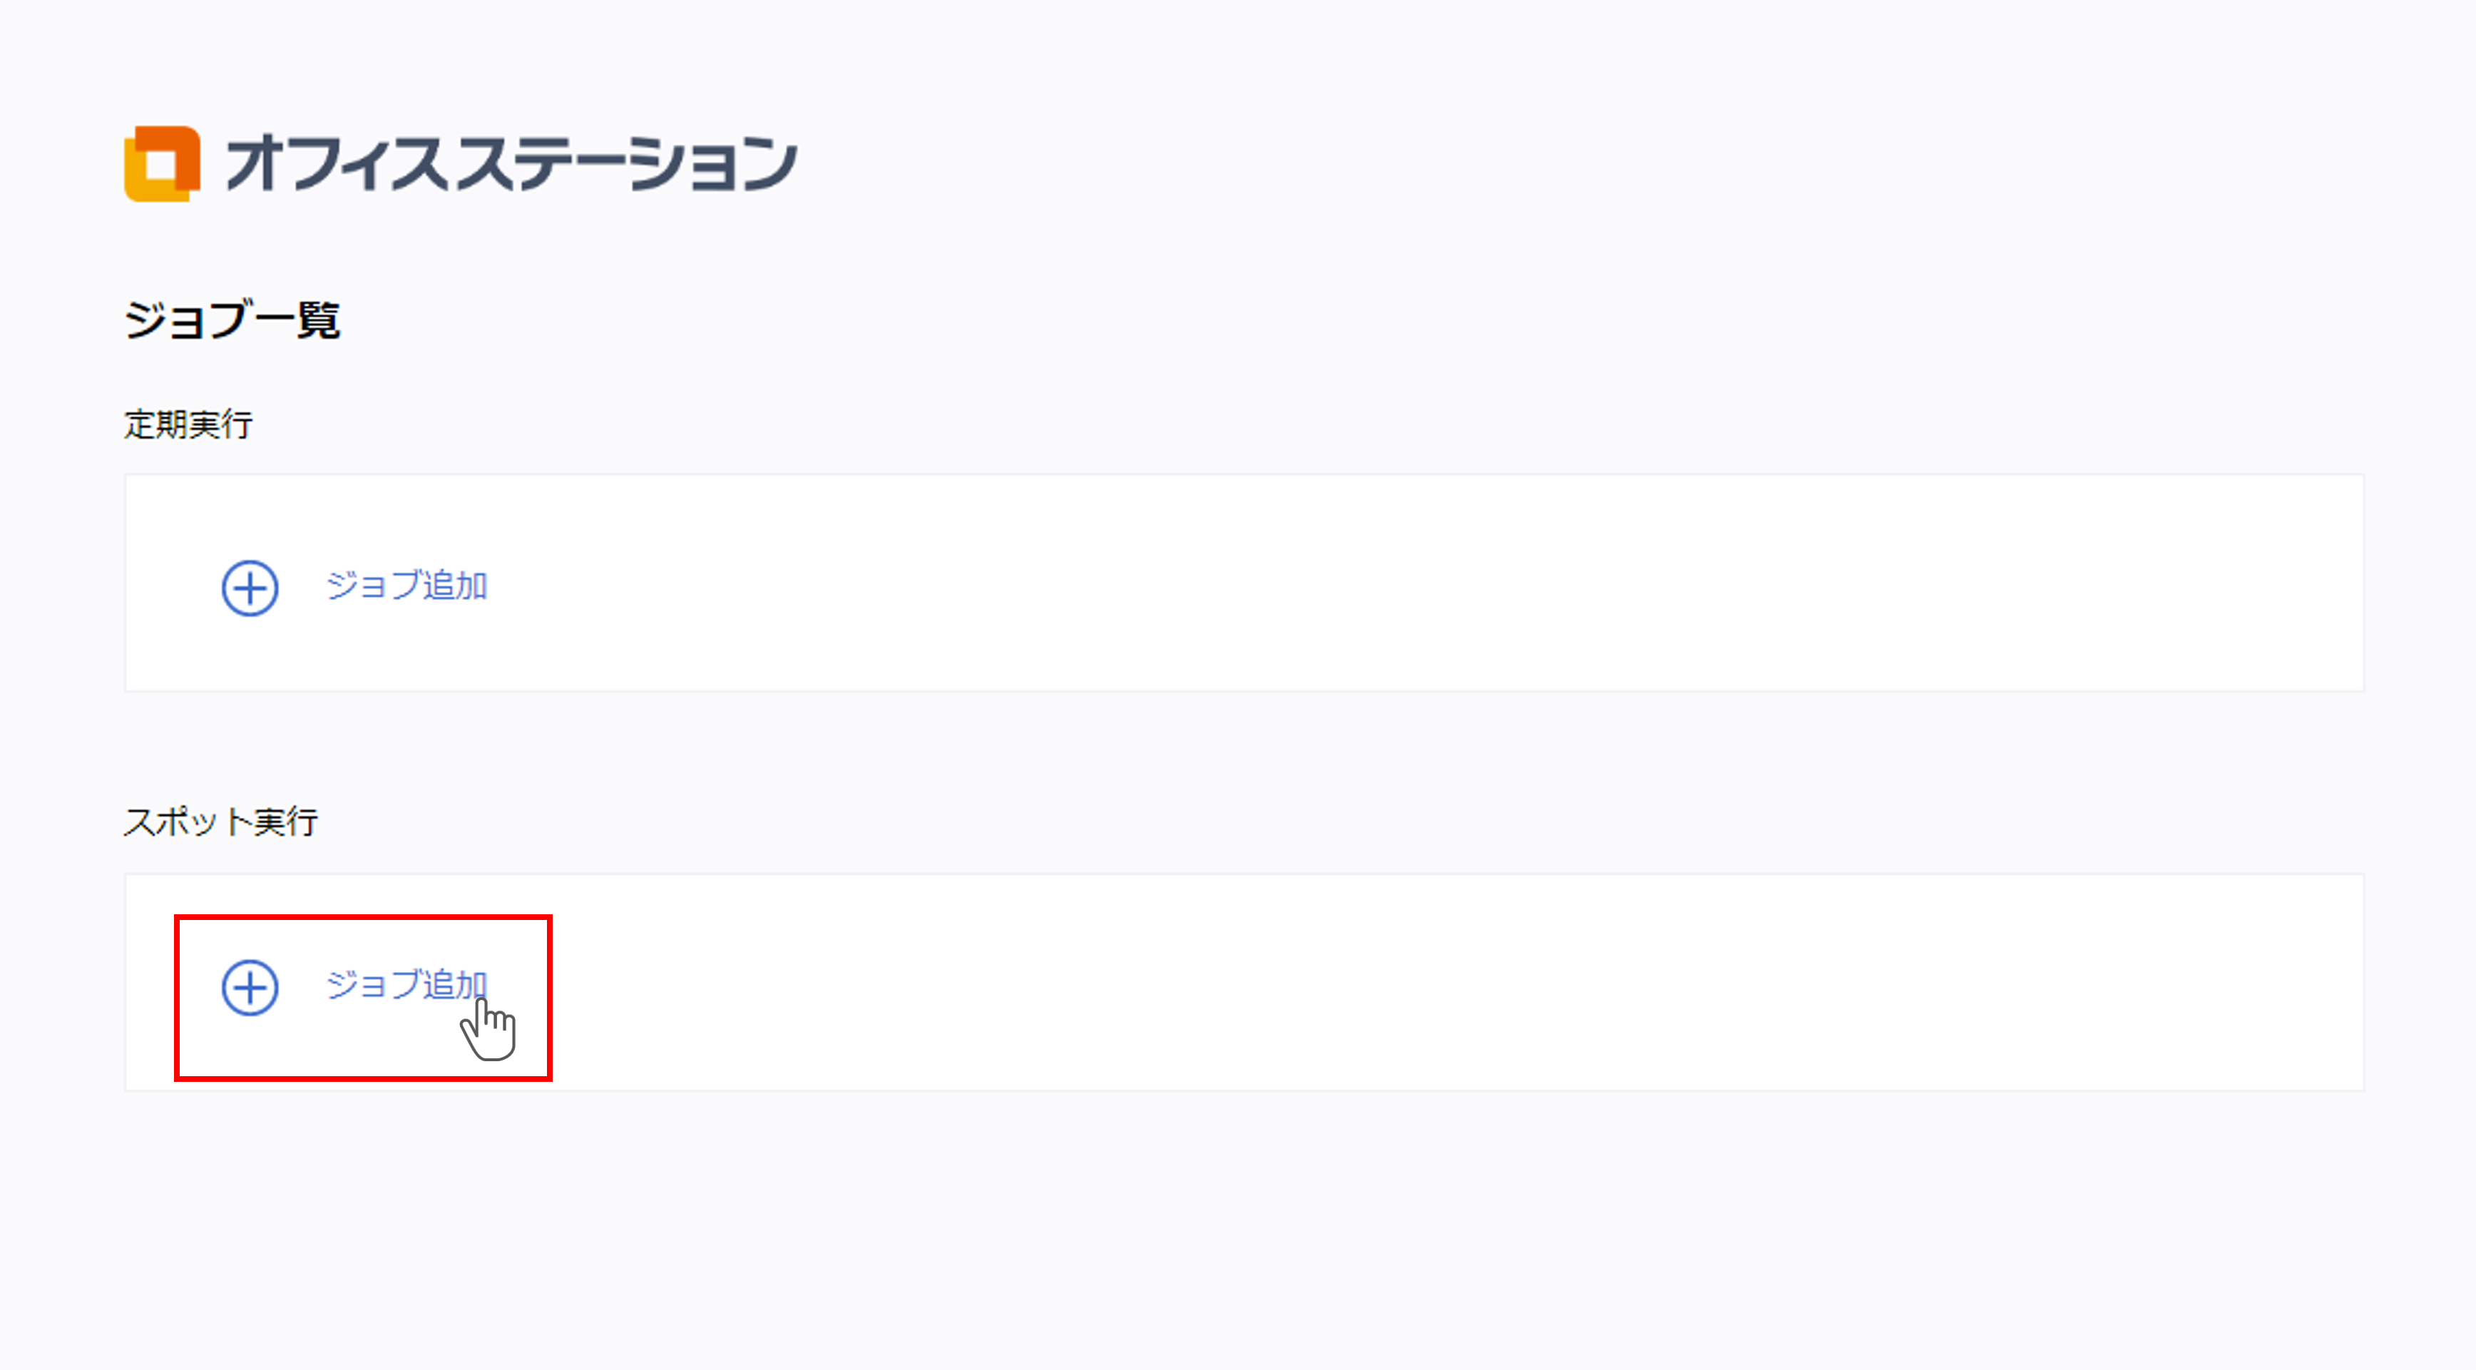Click the white square inside the logo

click(160, 165)
